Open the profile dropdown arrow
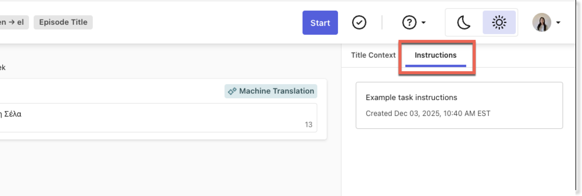The height and width of the screenshot is (196, 582). 558,23
